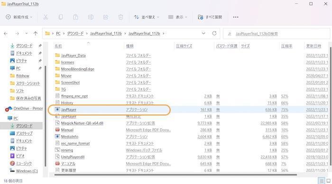
Task: Click the Rename icon in toolbar
Action: point(91,17)
